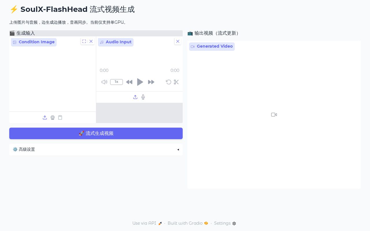This screenshot has width=370, height=231.
Task: Click the description text about 单GPU
Action: tap(68, 22)
